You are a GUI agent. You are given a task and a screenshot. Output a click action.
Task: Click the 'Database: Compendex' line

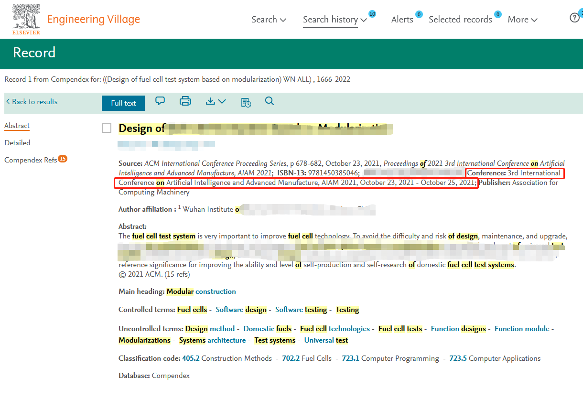pos(154,376)
